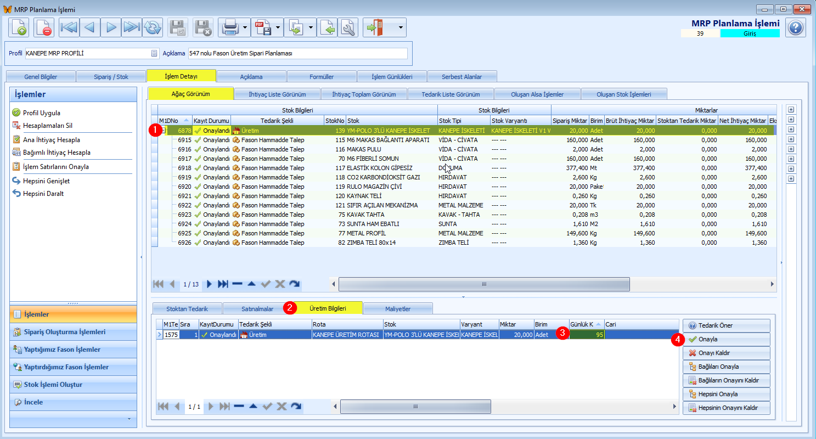Go to previous record in main toolbar

pyautogui.click(x=89, y=27)
